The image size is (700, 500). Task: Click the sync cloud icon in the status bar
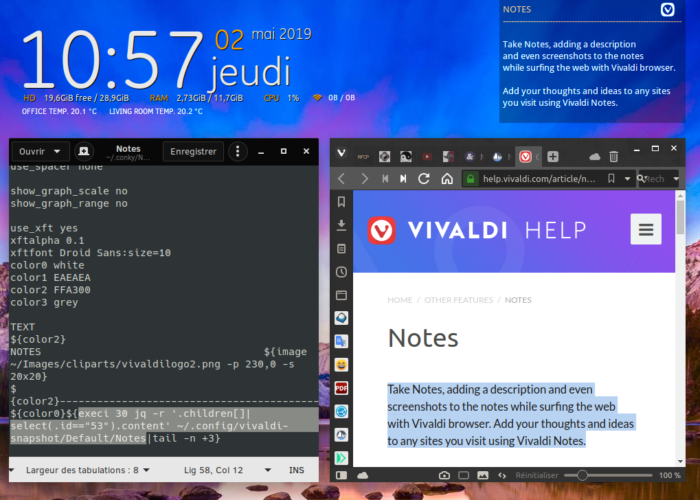(x=363, y=475)
